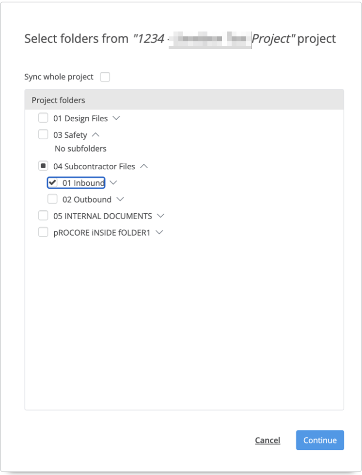Click the Cancel link
Image resolution: width=362 pixels, height=475 pixels.
pyautogui.click(x=268, y=440)
